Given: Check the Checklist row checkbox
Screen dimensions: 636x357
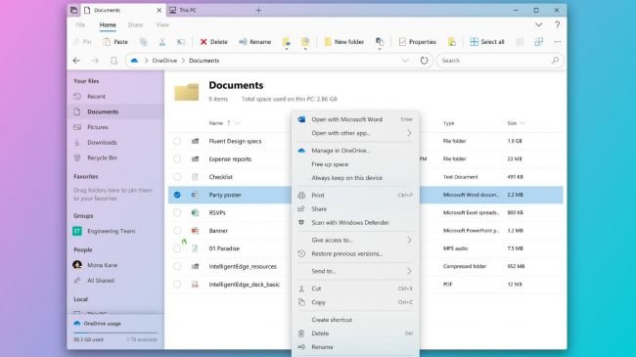Looking at the screenshot, I should [177, 177].
